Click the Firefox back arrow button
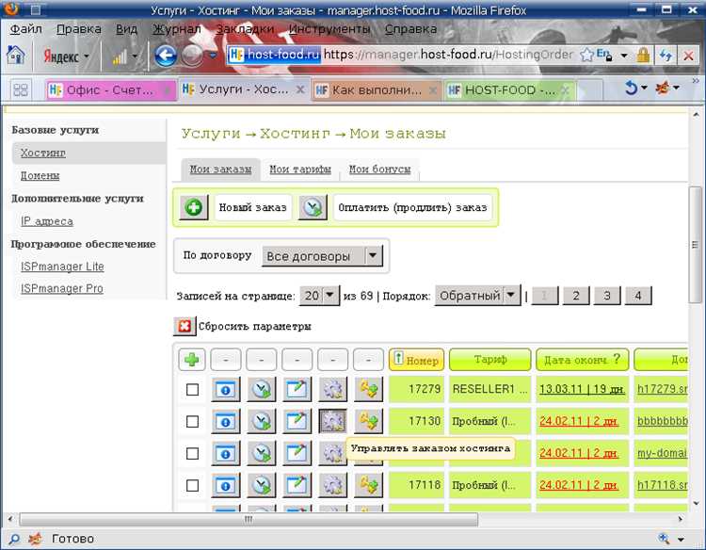This screenshot has height=550, width=706. (166, 56)
